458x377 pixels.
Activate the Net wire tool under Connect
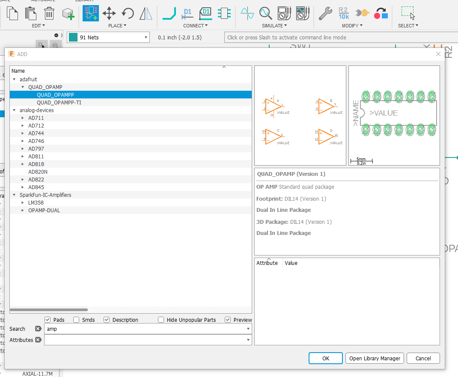click(x=169, y=13)
